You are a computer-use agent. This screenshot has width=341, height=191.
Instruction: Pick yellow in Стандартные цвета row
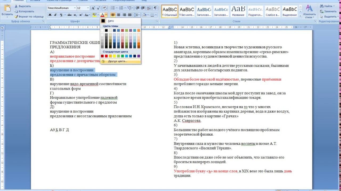click(114, 56)
